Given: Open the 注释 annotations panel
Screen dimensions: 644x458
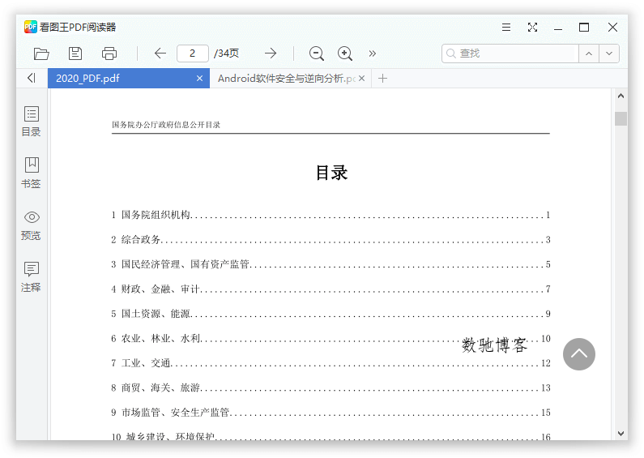Looking at the screenshot, I should (32, 277).
